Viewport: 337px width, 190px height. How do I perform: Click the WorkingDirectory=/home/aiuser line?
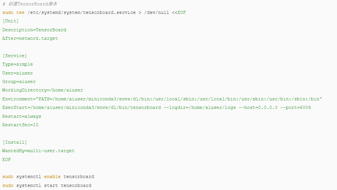click(x=42, y=90)
